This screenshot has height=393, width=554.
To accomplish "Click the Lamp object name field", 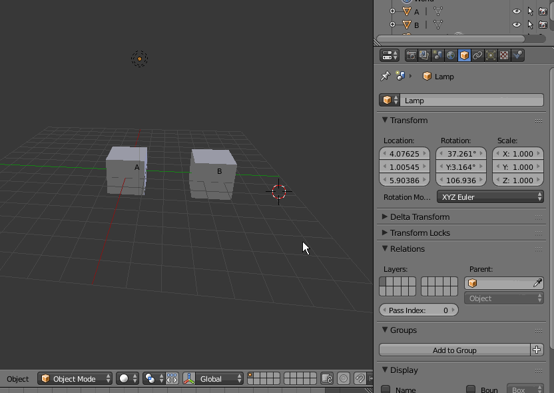I will [471, 100].
